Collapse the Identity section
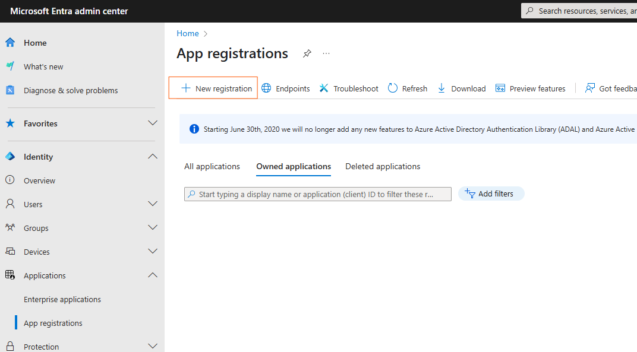637x352 pixels. [152, 156]
